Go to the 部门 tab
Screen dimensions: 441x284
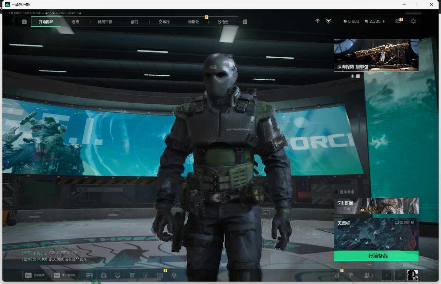point(134,22)
